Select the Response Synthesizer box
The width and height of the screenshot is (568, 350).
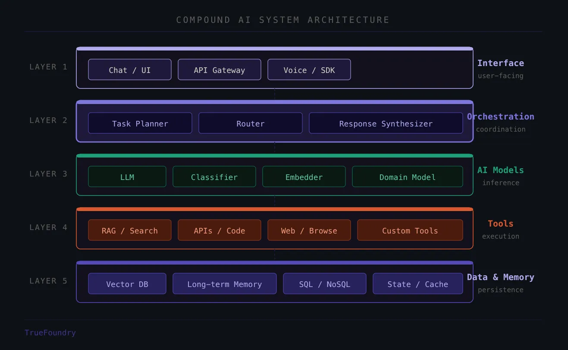pos(386,123)
